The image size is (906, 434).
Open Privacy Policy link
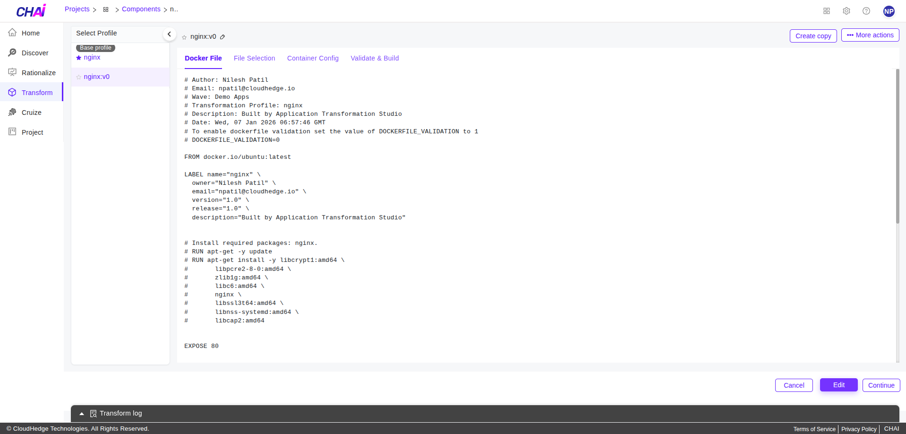859,429
